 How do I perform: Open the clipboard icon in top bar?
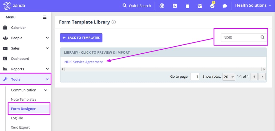(187, 6)
